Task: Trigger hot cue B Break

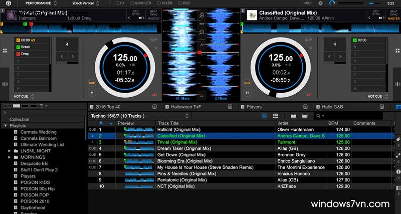Action: 32,47
